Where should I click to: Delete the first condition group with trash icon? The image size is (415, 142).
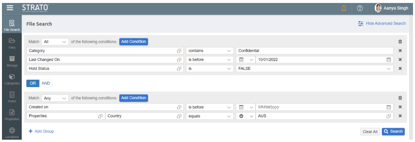[400, 42]
